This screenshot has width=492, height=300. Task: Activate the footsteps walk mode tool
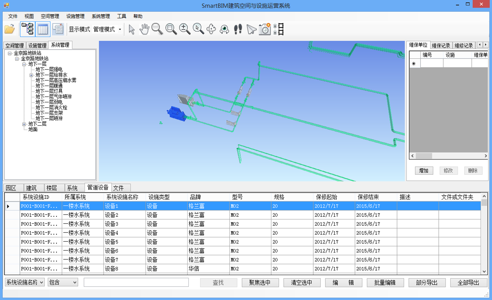click(238, 29)
